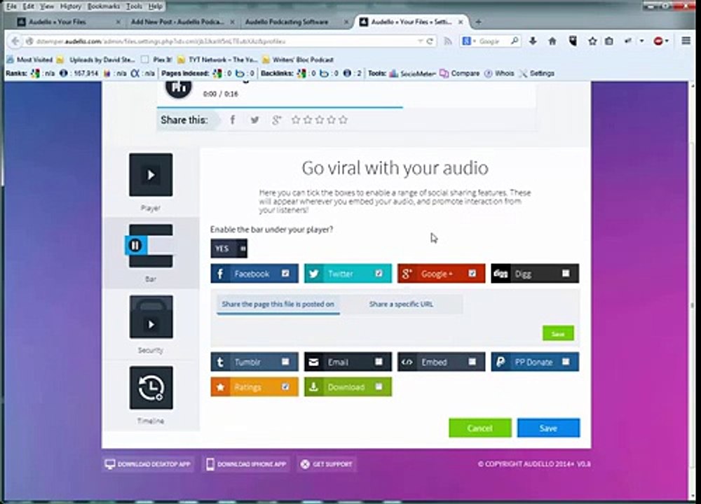Open Whois tool in SEO bar
Screen dimensions: 701x504
(x=499, y=73)
